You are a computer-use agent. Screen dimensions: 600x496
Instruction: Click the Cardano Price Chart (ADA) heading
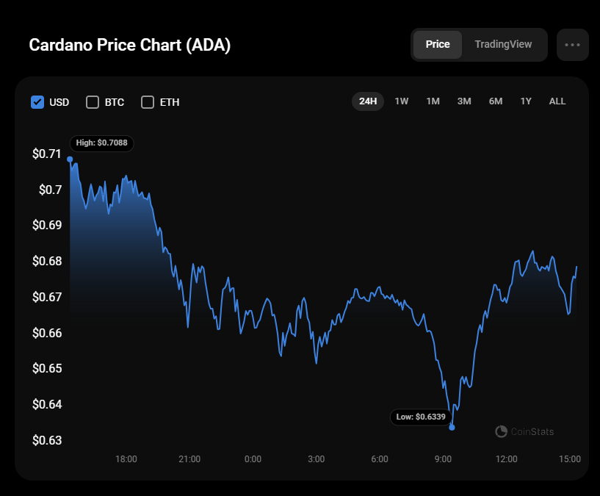[x=130, y=45]
